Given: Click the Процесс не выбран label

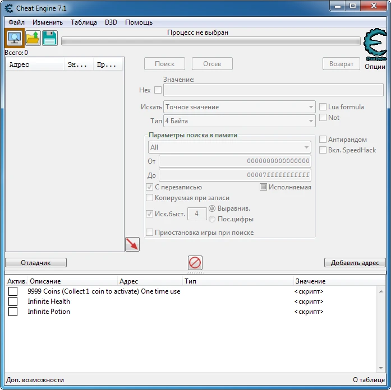Looking at the screenshot, I should click(x=198, y=32).
